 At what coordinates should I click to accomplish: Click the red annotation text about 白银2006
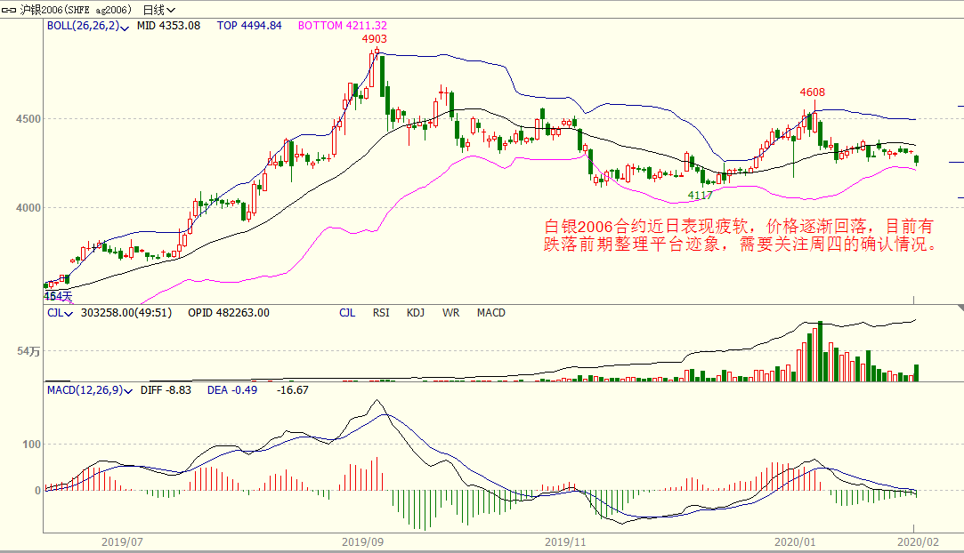(741, 235)
